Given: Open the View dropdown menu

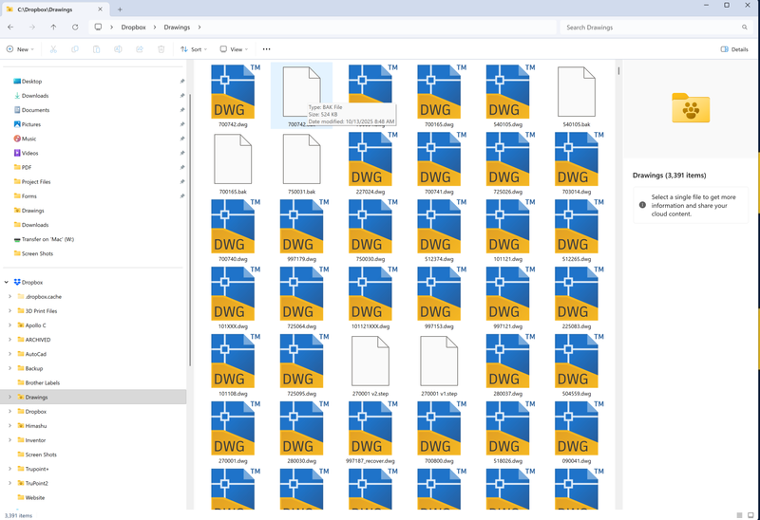Looking at the screenshot, I should coord(234,49).
